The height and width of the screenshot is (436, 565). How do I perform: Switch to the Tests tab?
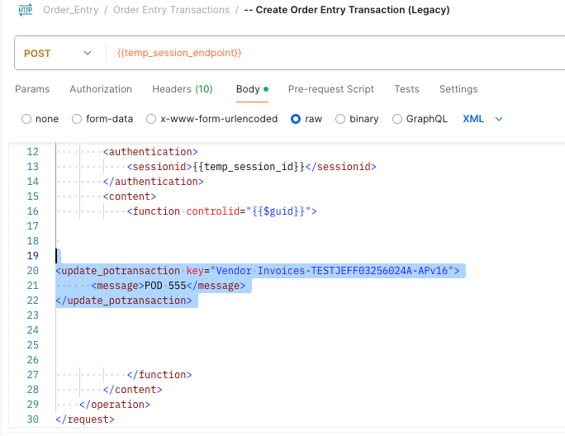pos(406,89)
